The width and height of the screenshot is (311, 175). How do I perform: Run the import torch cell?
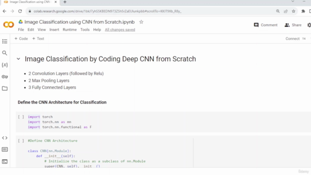point(21,117)
